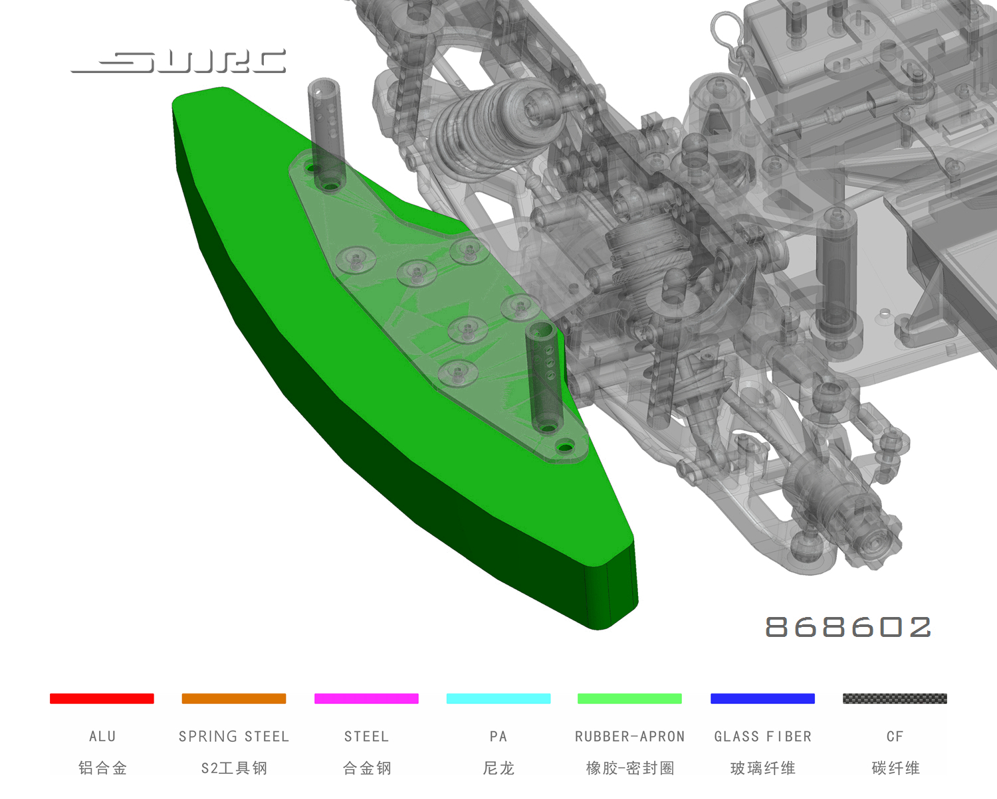997x799 pixels.
Task: Click the 尼龙 label under PA
Action: click(x=498, y=768)
